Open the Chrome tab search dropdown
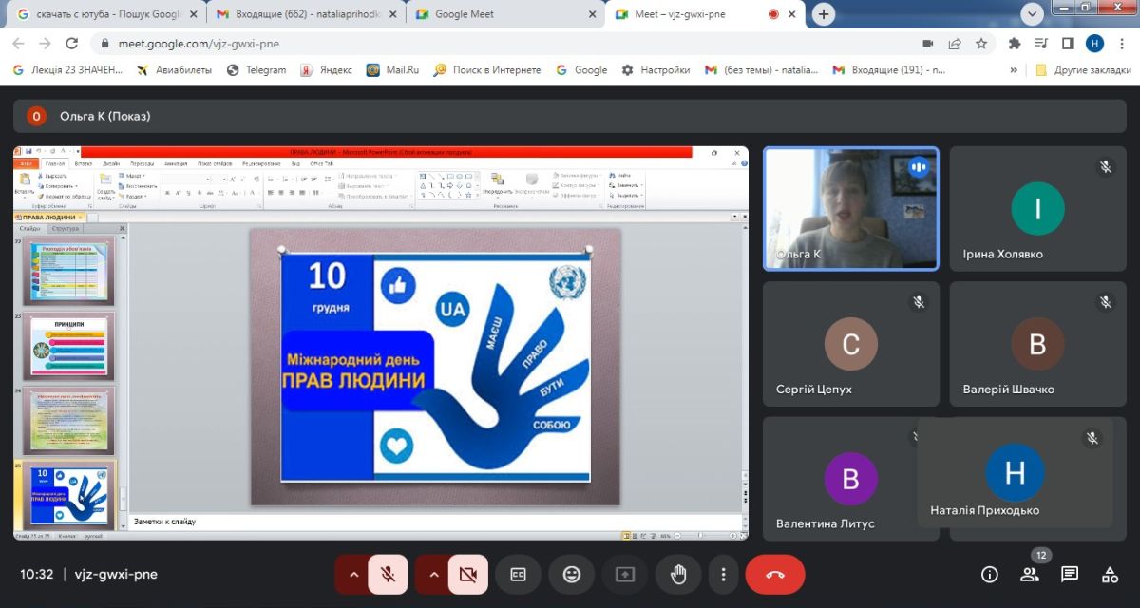 coord(1034,13)
